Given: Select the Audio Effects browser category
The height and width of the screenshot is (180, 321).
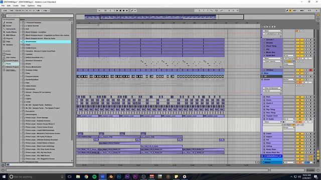Looking at the screenshot, I should pyautogui.click(x=11, y=32).
